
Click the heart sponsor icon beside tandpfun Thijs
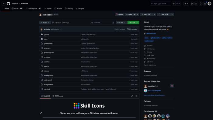pyautogui.click(x=172, y=86)
